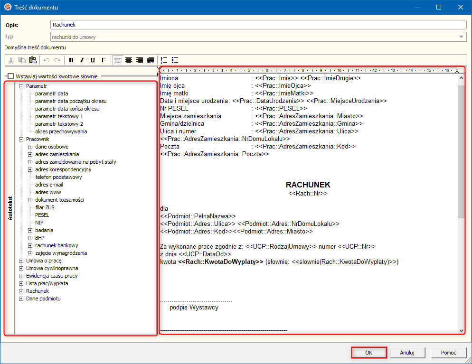
Task: Click the Paste clipboard icon
Action: [32, 60]
